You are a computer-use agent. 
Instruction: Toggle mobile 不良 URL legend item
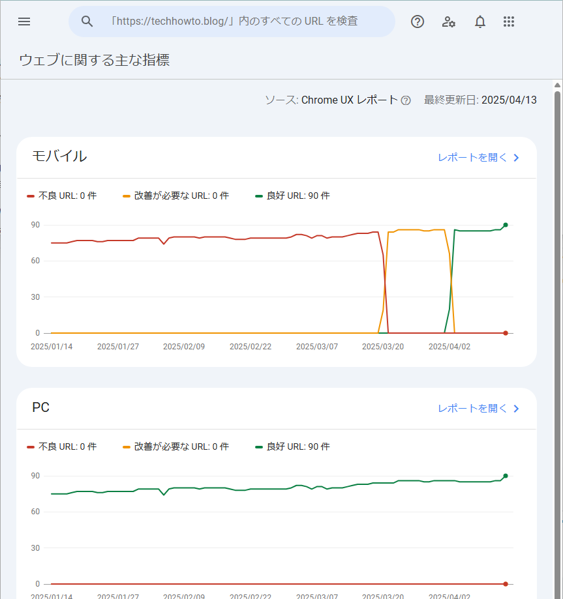[61, 196]
